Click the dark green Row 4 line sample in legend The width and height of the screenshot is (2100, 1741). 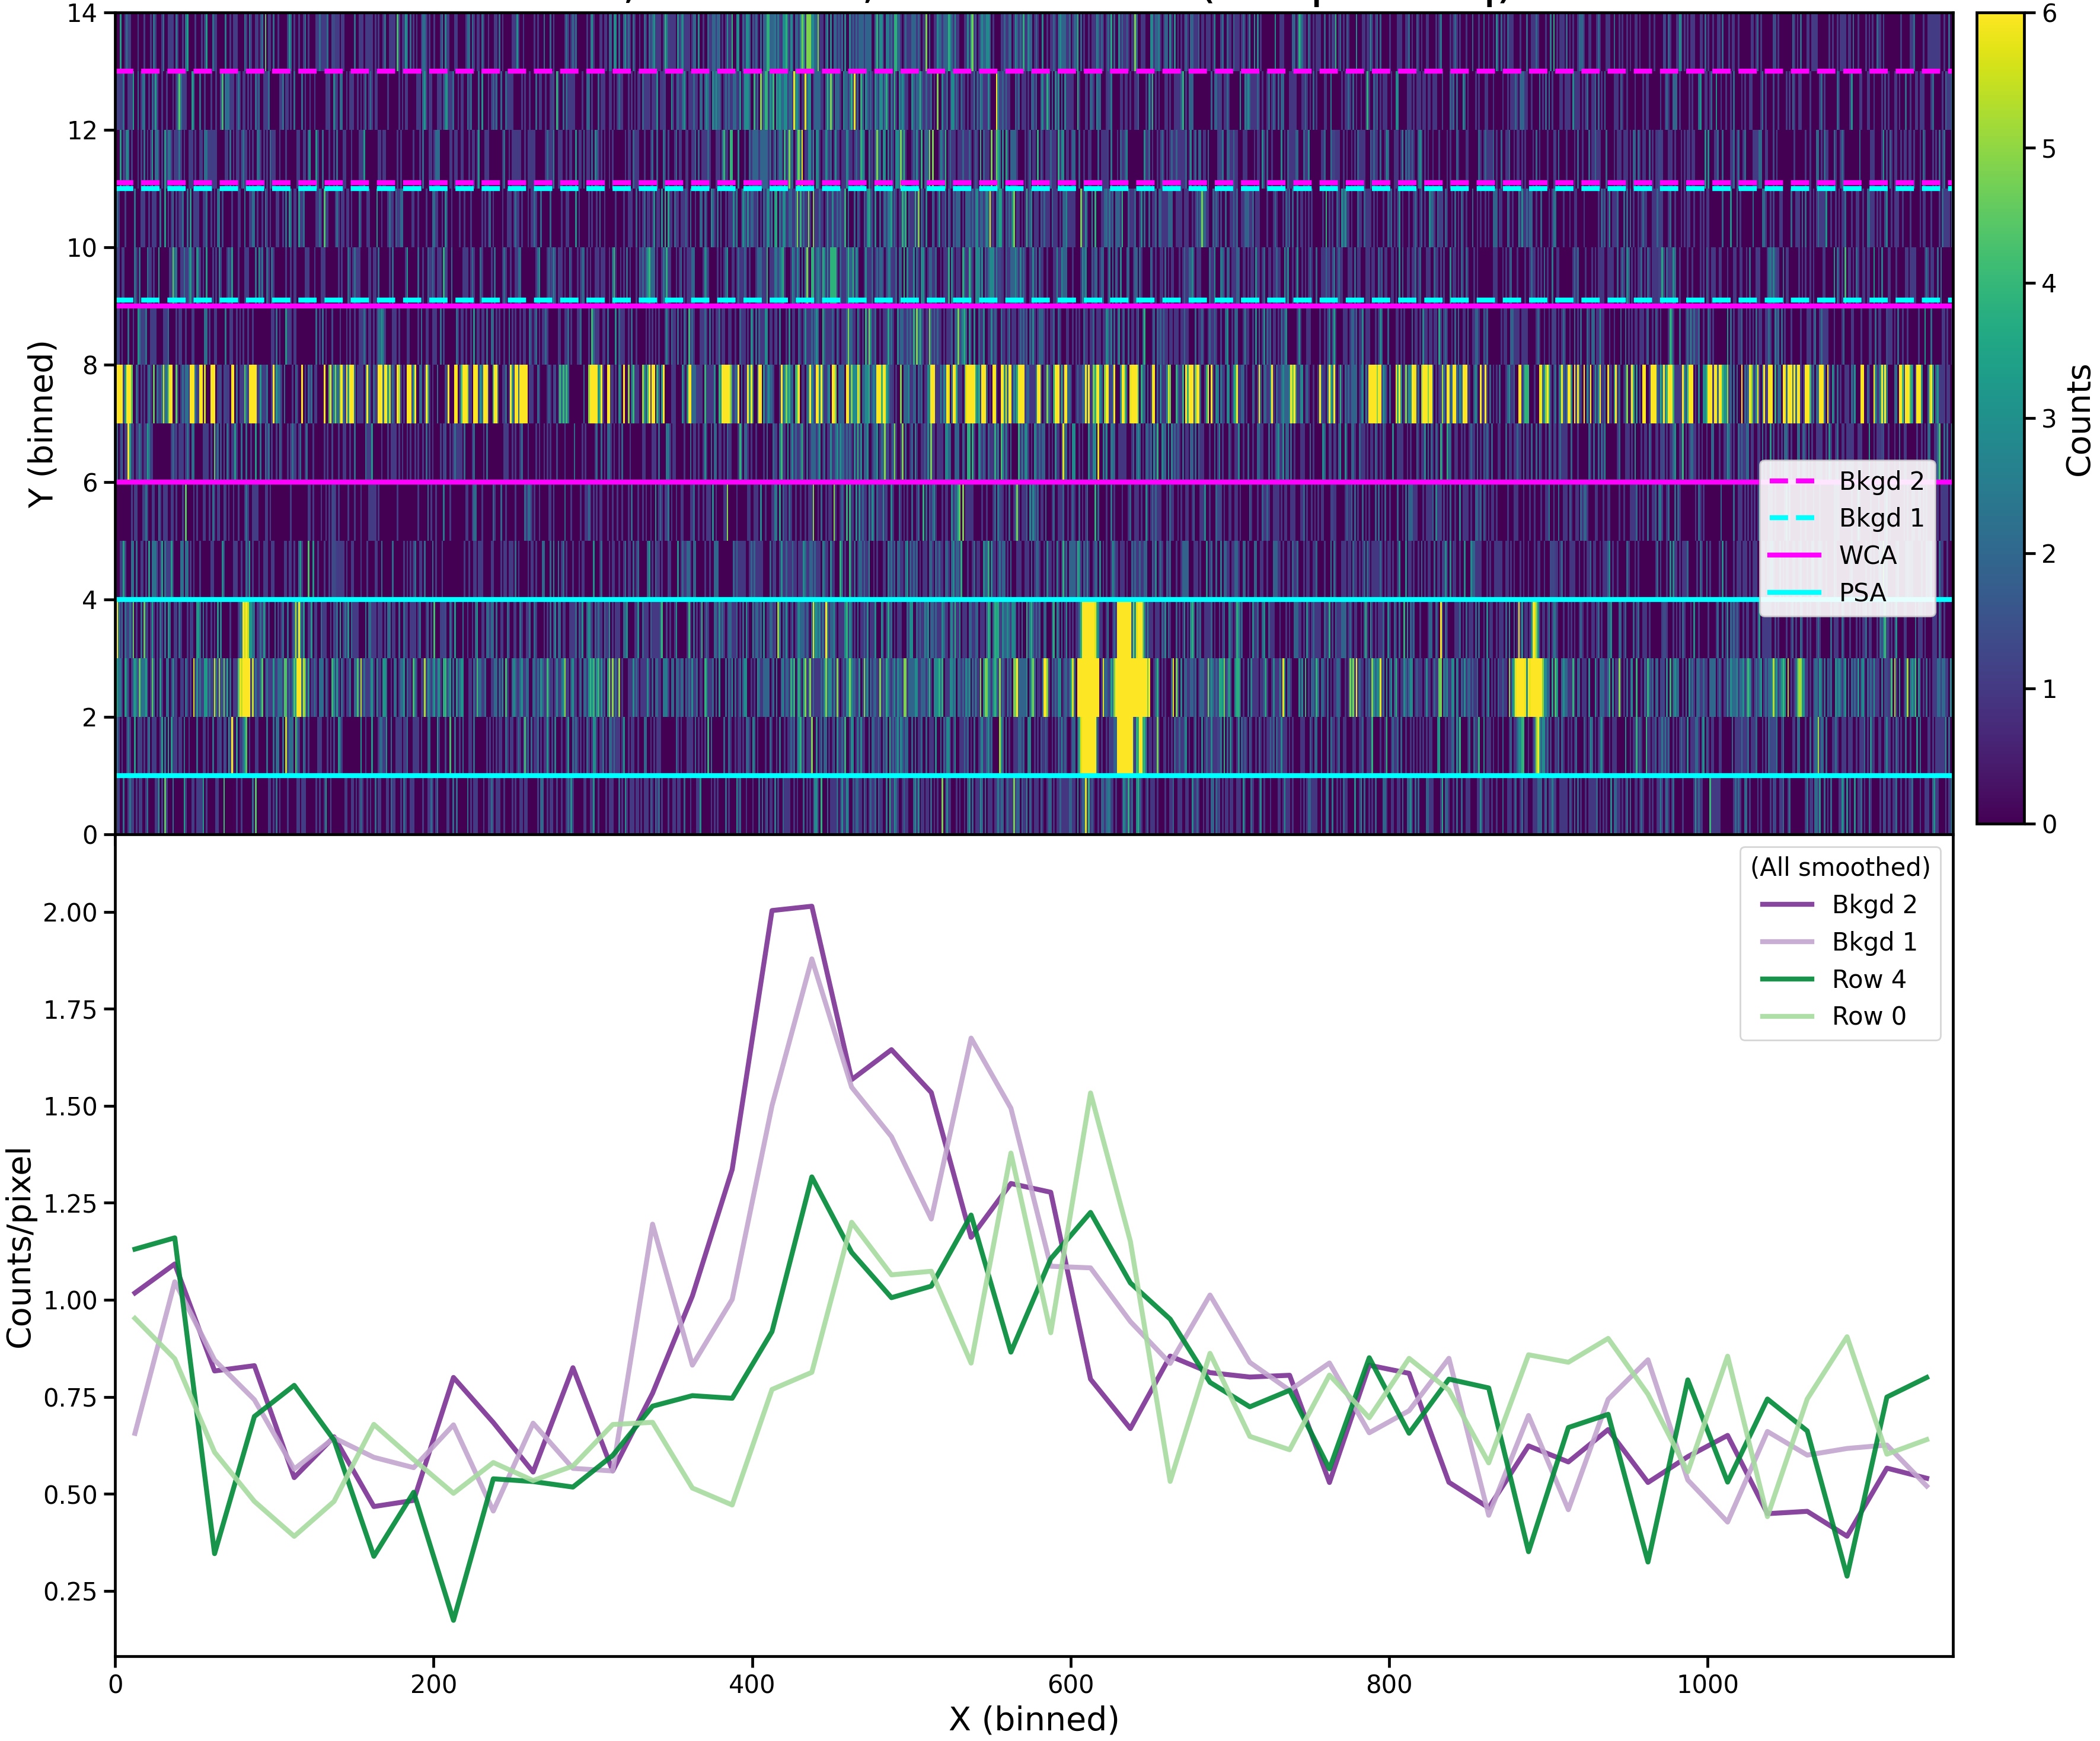point(1787,979)
